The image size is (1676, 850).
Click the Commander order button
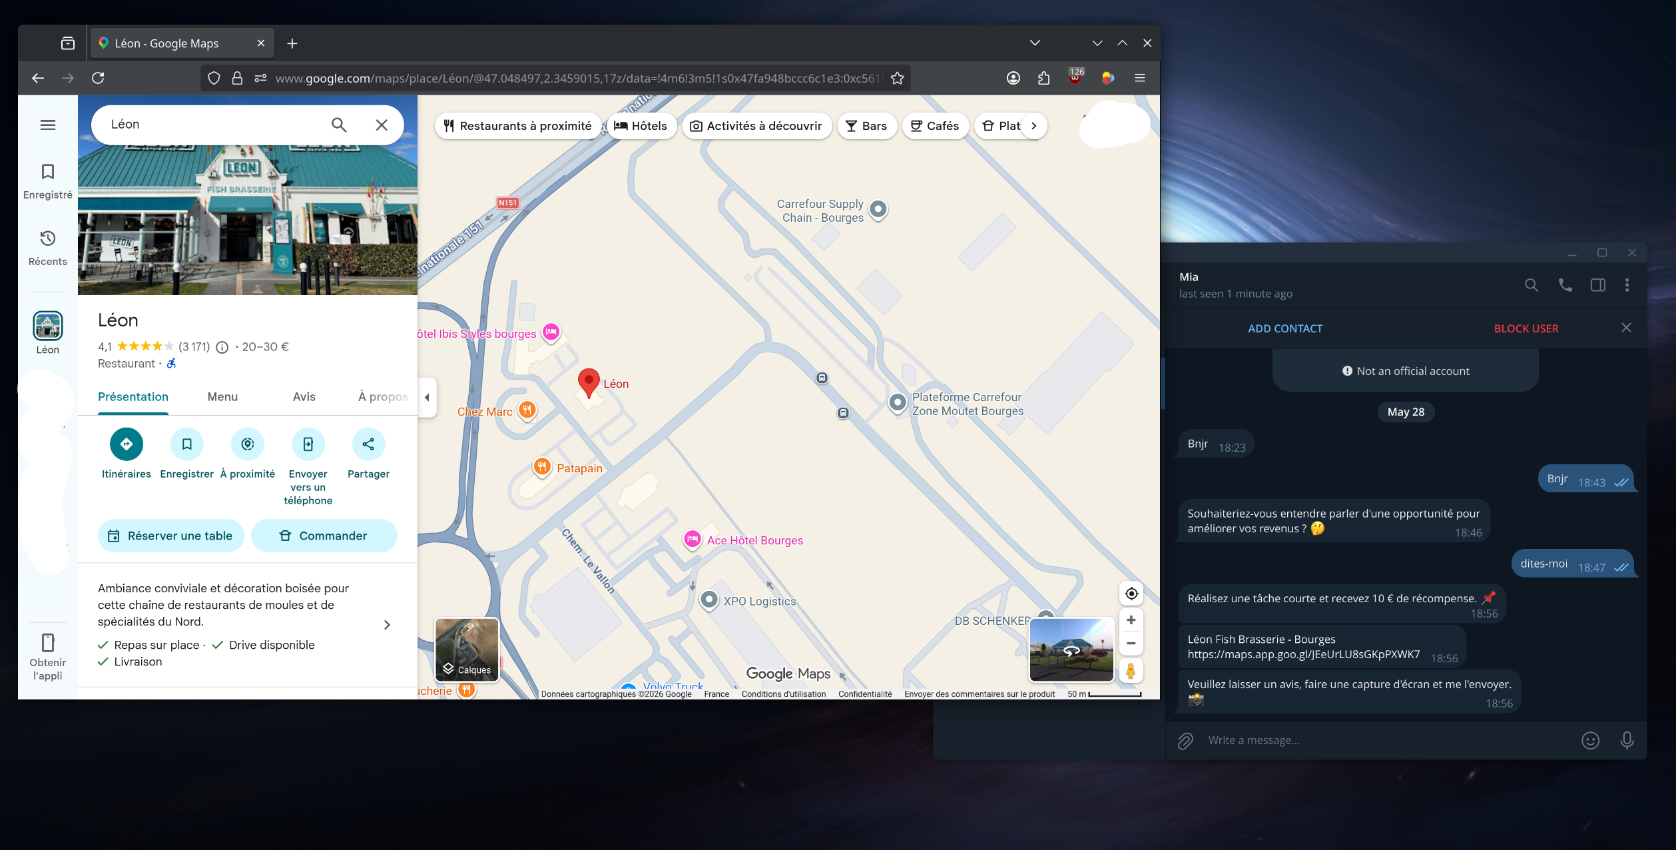tap(324, 536)
